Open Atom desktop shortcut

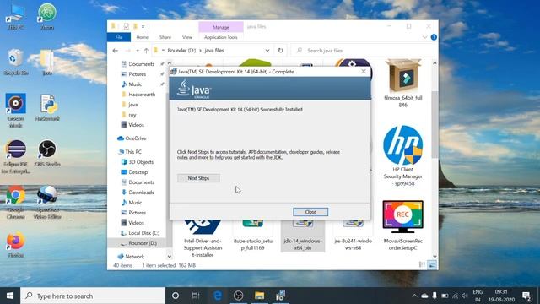pyautogui.click(x=47, y=17)
